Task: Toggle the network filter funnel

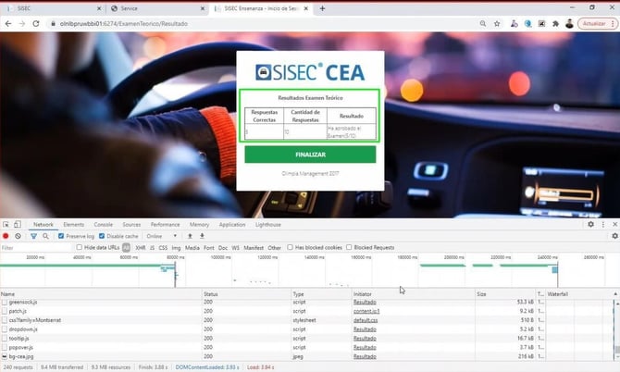Action: (33, 236)
